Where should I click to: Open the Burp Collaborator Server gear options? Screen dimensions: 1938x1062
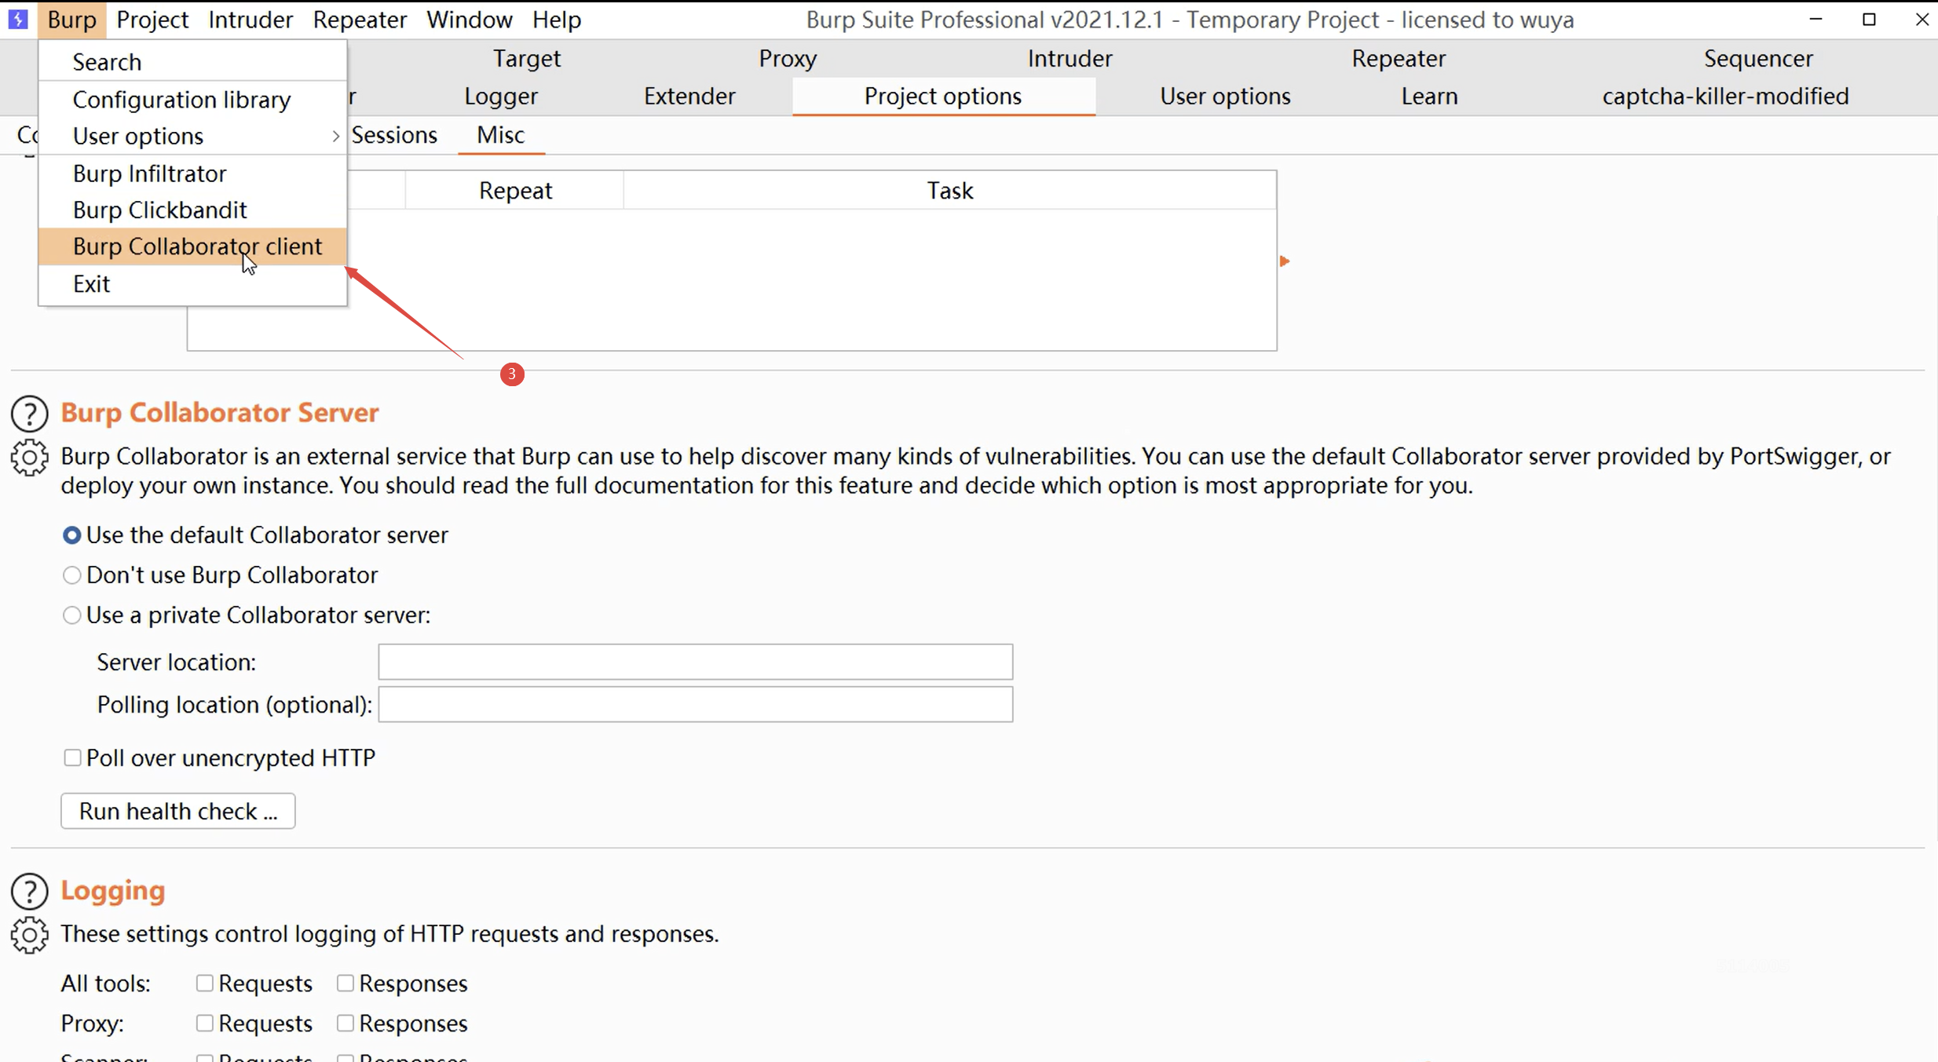30,458
